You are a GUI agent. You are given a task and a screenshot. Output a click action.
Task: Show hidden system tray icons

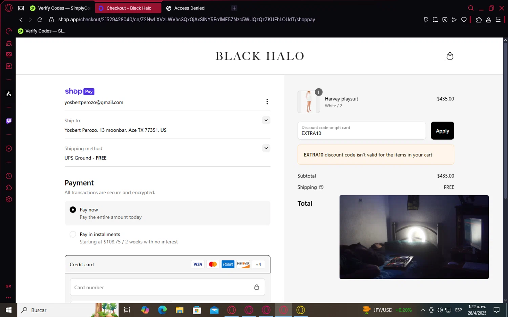pyautogui.click(x=423, y=310)
